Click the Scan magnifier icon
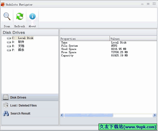 tap(7, 16)
